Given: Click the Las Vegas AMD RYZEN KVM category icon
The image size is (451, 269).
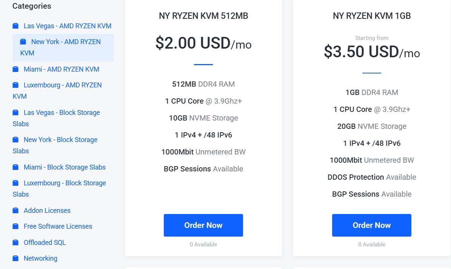Looking at the screenshot, I should tap(15, 26).
